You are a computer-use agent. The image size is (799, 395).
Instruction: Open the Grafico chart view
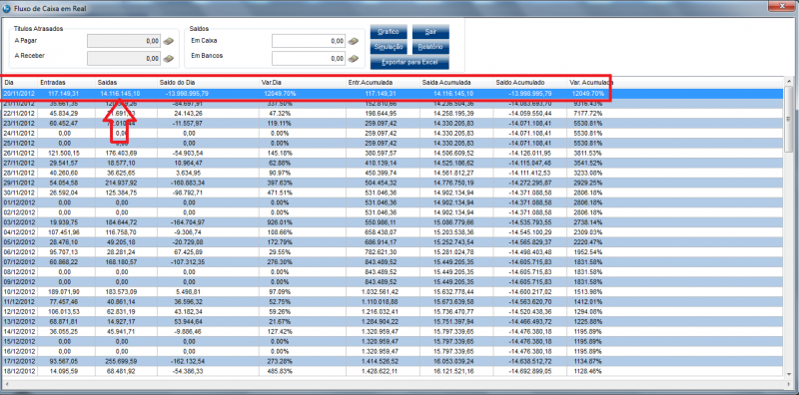point(389,32)
